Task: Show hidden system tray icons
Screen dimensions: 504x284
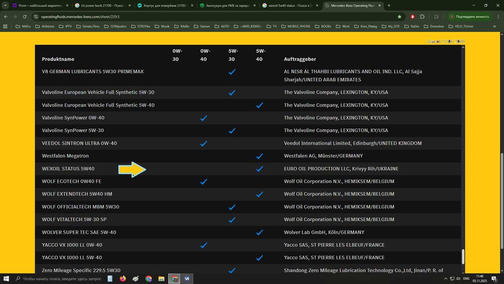Action: point(446,278)
